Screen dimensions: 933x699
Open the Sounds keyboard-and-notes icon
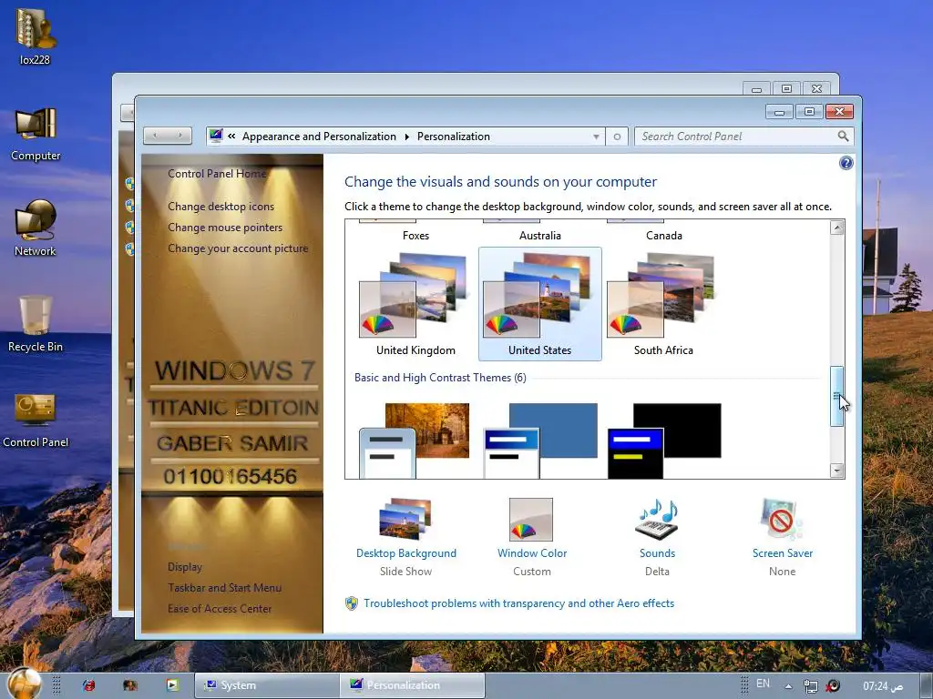coord(658,519)
